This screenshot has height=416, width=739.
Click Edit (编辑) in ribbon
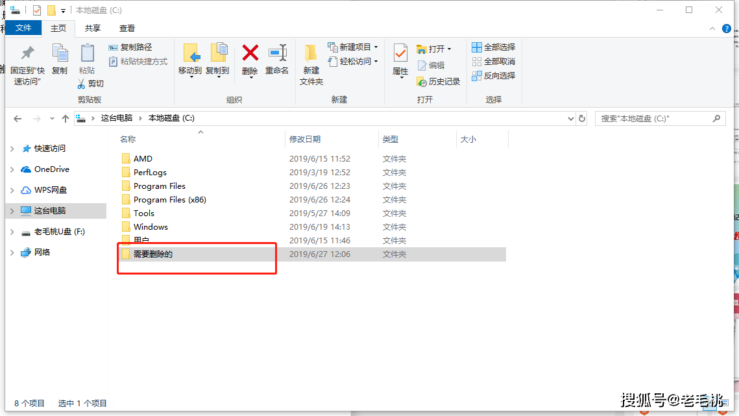431,65
